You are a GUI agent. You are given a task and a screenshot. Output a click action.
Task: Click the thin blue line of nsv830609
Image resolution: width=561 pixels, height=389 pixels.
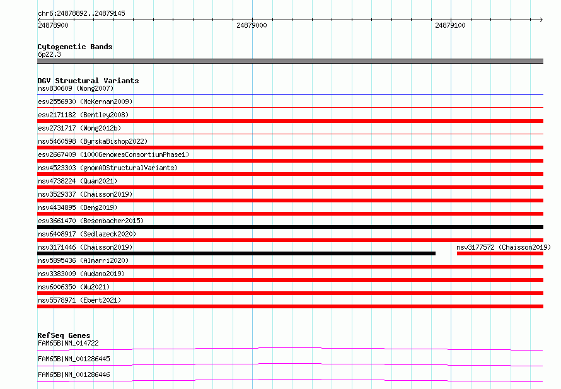[290, 94]
